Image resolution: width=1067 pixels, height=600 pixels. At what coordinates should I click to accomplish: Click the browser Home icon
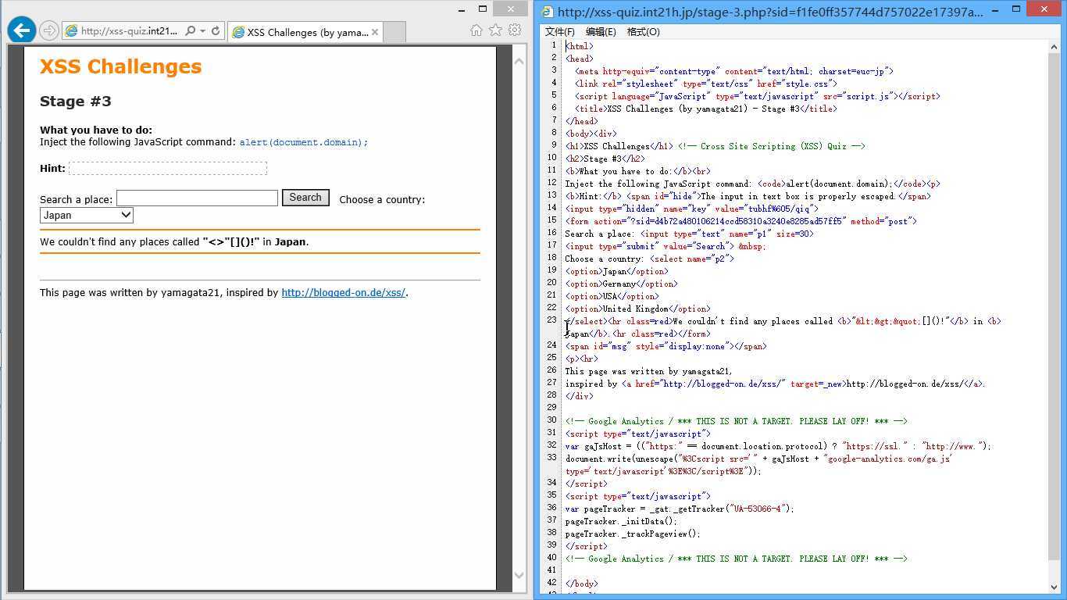(476, 30)
